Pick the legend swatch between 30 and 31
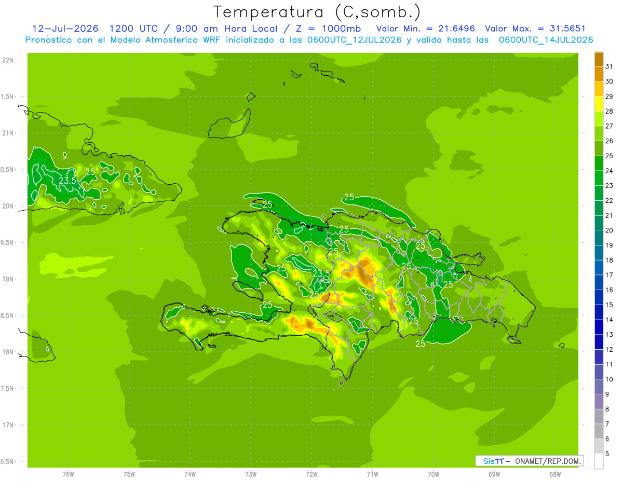Viewport: 623px width, 481px height. point(599,74)
